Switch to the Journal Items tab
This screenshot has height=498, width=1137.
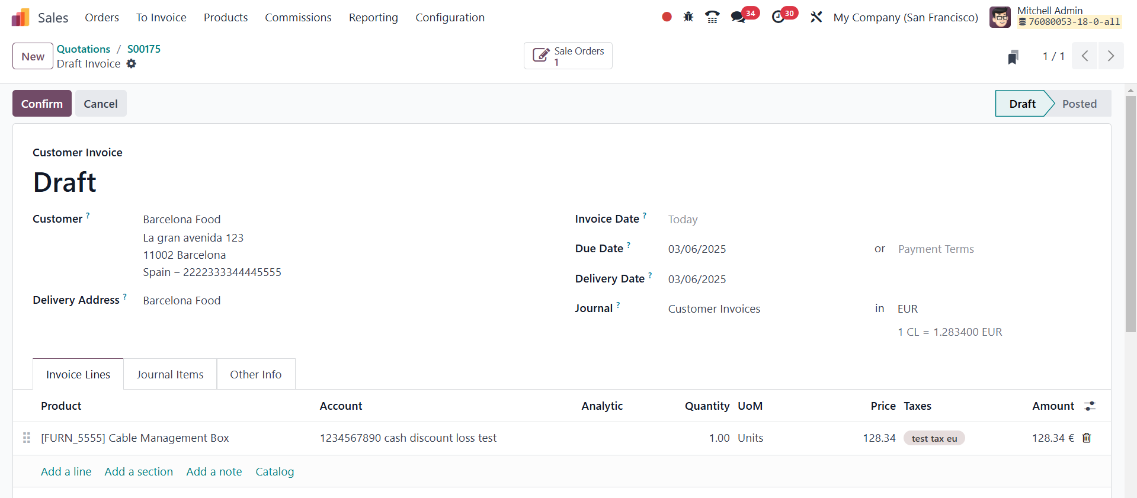[170, 374]
